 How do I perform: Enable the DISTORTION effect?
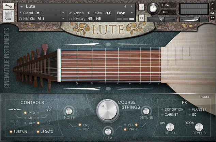pos(163,110)
